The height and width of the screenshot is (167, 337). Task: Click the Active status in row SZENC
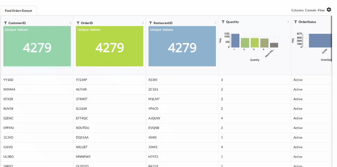tap(298, 118)
